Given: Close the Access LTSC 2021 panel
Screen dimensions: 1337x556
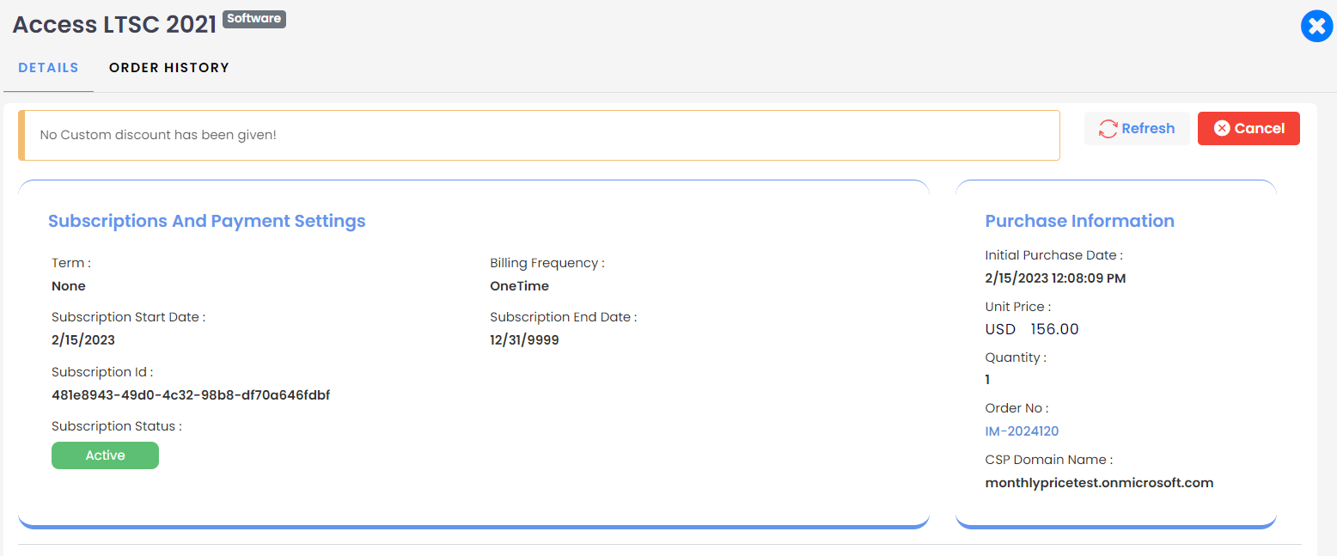Looking at the screenshot, I should [x=1316, y=27].
